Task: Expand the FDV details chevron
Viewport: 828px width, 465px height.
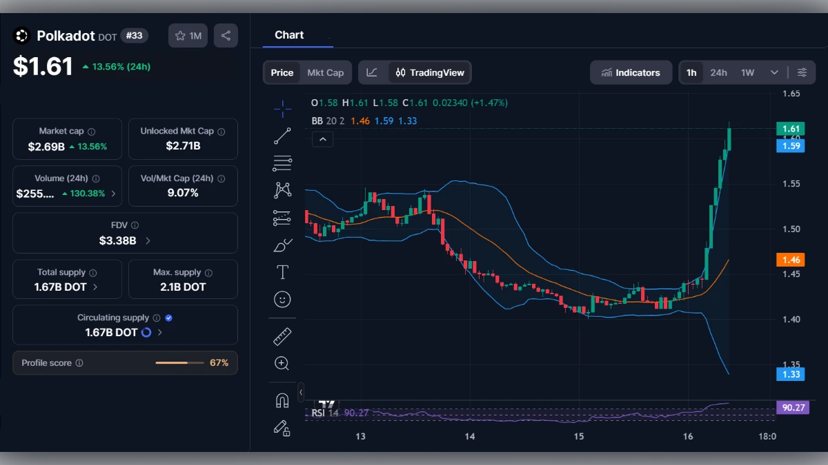Action: click(148, 241)
